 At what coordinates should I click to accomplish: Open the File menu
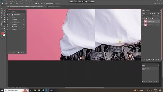pos(4,1)
